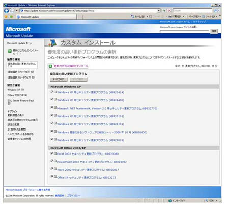This screenshot has height=206, width=225.
Task: Filter by SQL Server Feature Pack
Action: [20, 102]
